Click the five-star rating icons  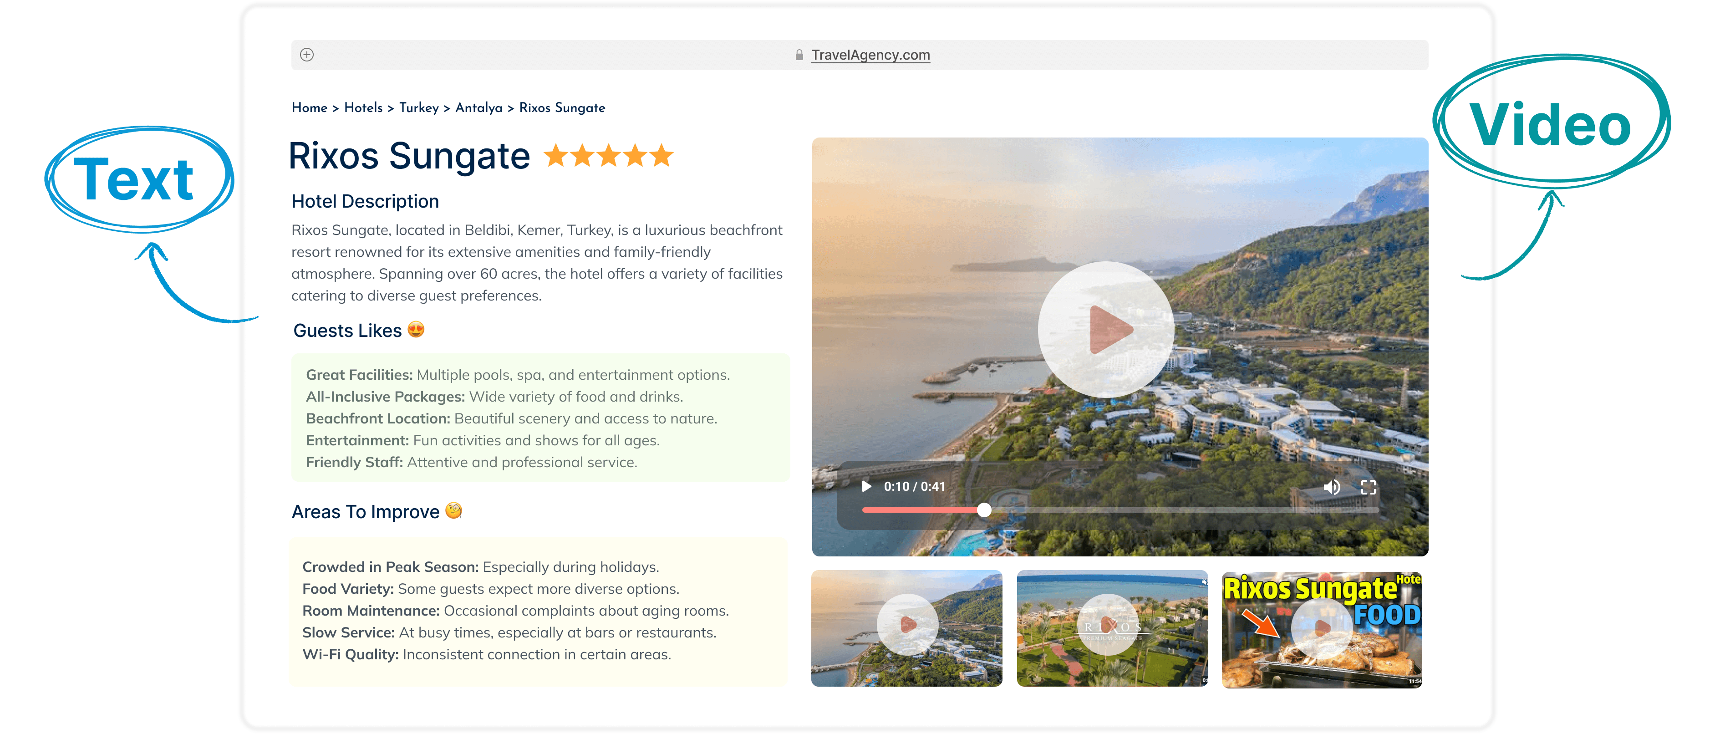[x=608, y=156]
